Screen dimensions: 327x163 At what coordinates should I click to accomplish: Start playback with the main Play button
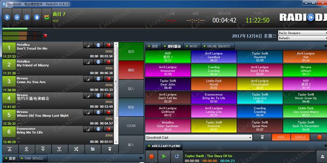point(7,18)
